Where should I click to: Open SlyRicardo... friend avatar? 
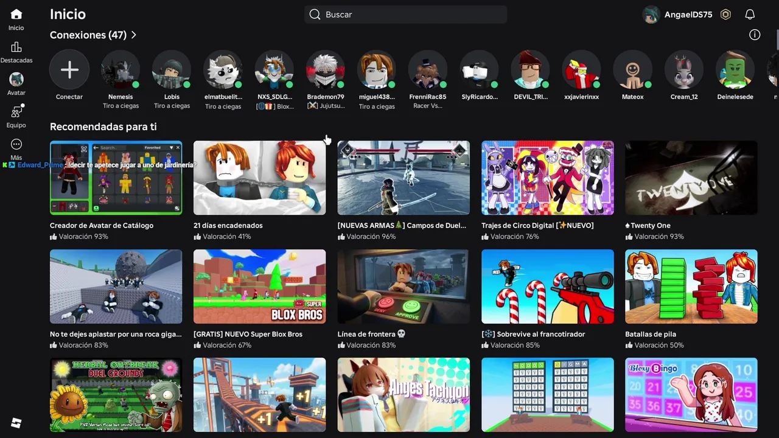point(480,69)
